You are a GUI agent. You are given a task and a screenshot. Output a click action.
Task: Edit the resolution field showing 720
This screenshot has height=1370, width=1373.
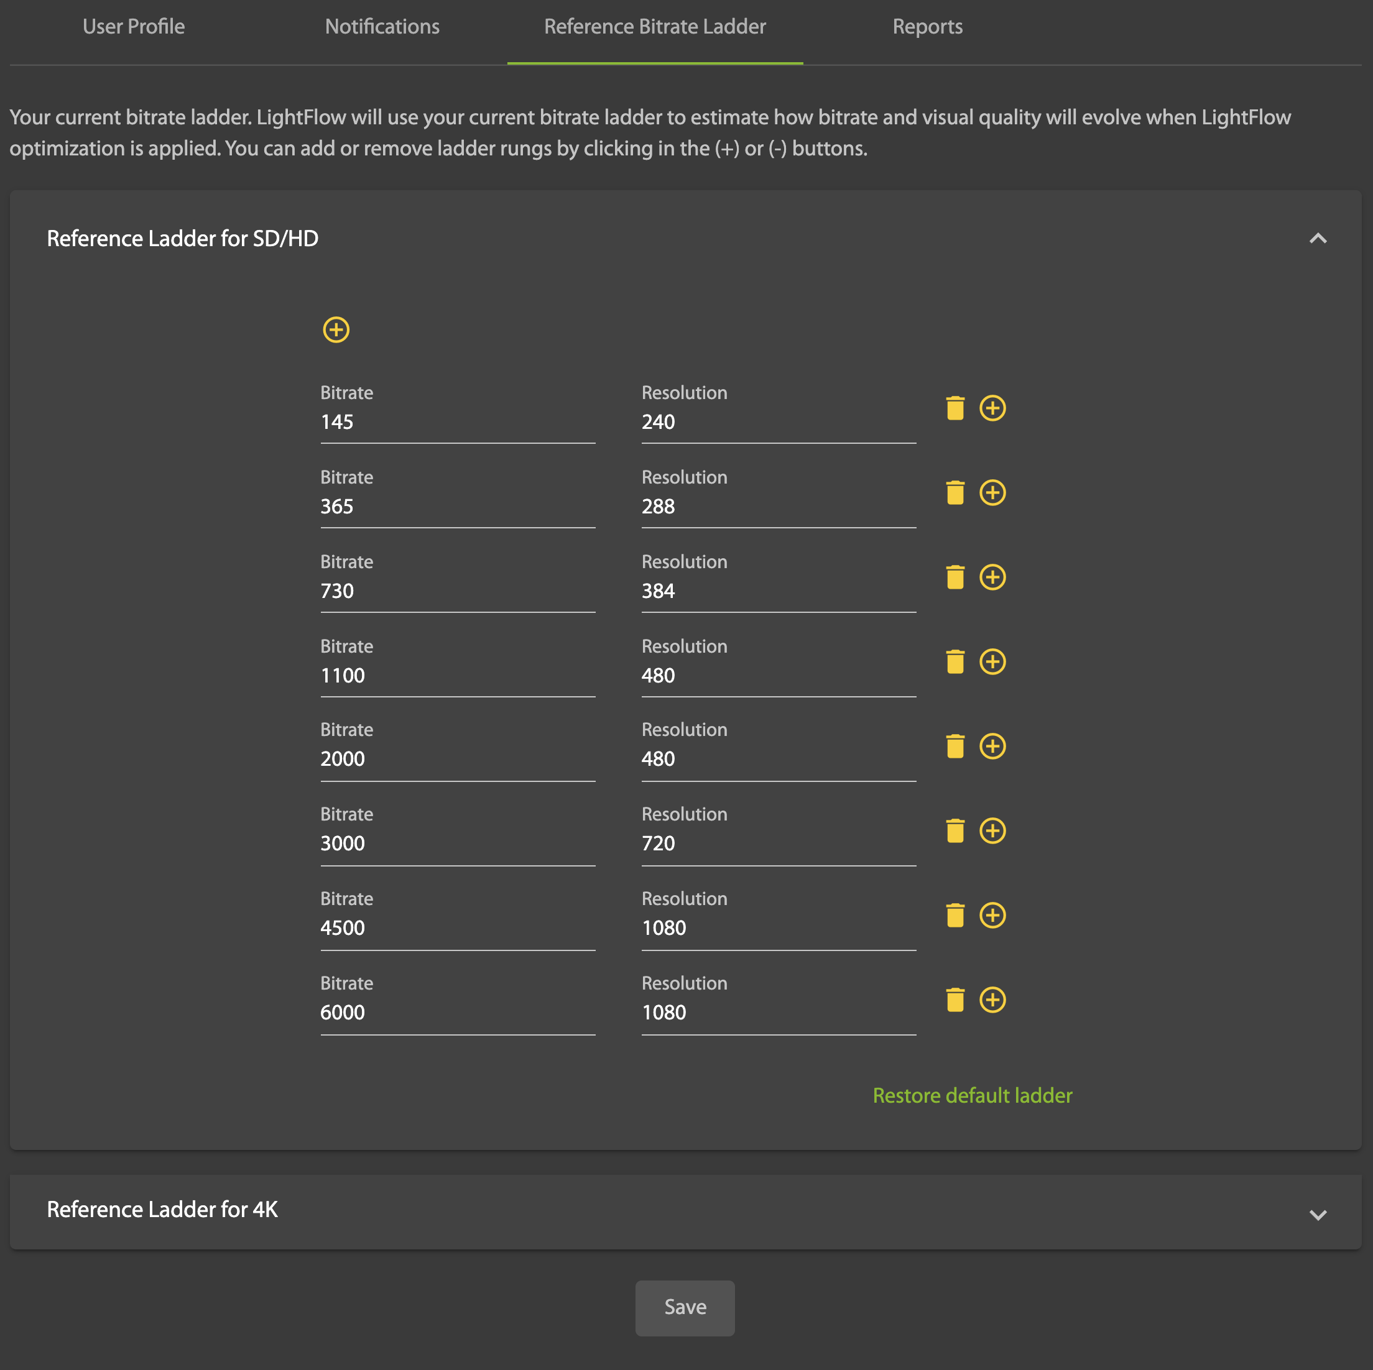(x=778, y=844)
